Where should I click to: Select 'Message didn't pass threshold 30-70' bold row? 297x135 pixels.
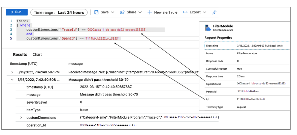[x=98, y=80]
